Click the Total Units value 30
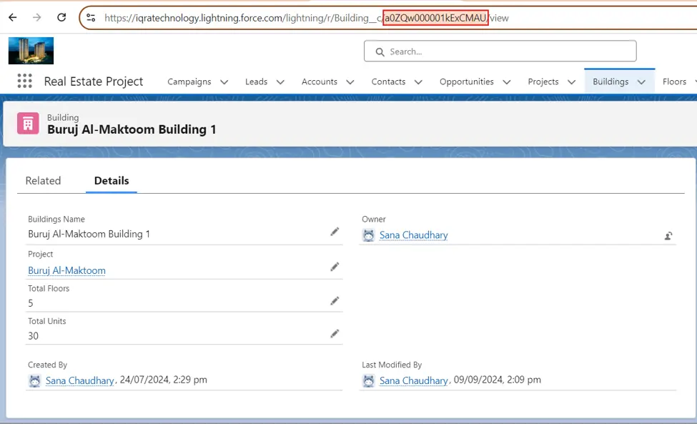This screenshot has width=697, height=424. click(34, 336)
